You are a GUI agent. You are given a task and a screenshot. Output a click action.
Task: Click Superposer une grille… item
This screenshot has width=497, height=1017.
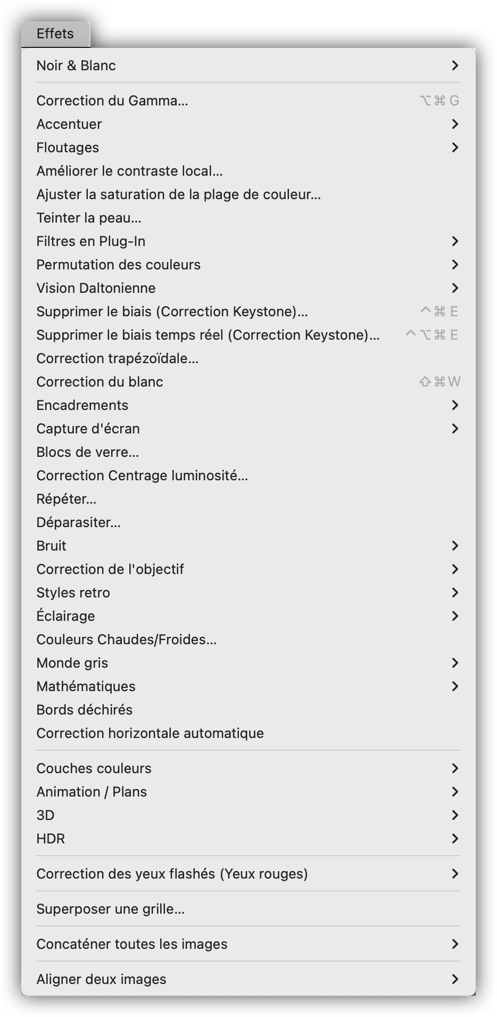110,909
